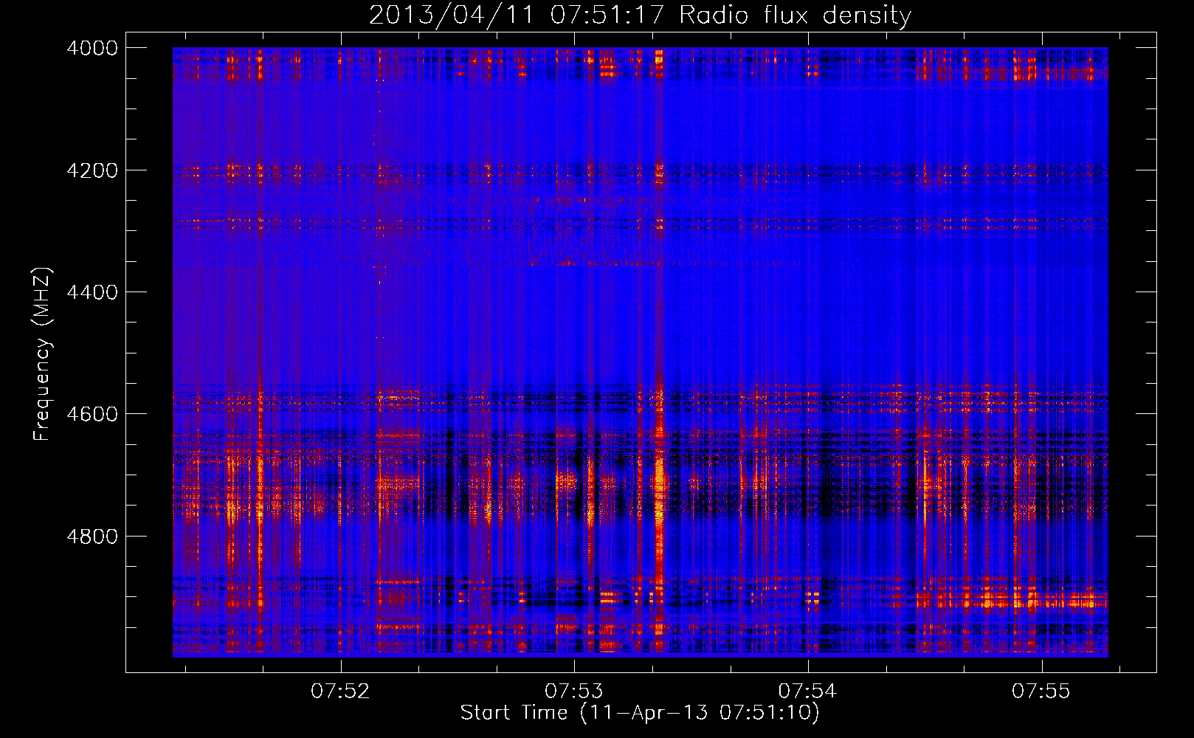
Task: Click the 07:52 time tick label
Action: [x=340, y=692]
